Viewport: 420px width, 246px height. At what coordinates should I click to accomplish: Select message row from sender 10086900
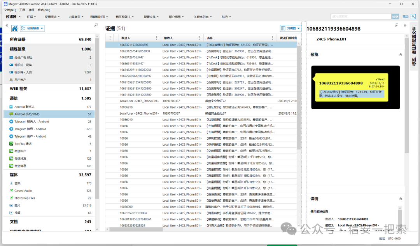(201, 207)
